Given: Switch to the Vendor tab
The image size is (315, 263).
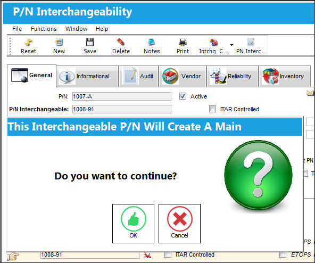Looking at the screenshot, I should pyautogui.click(x=183, y=76).
